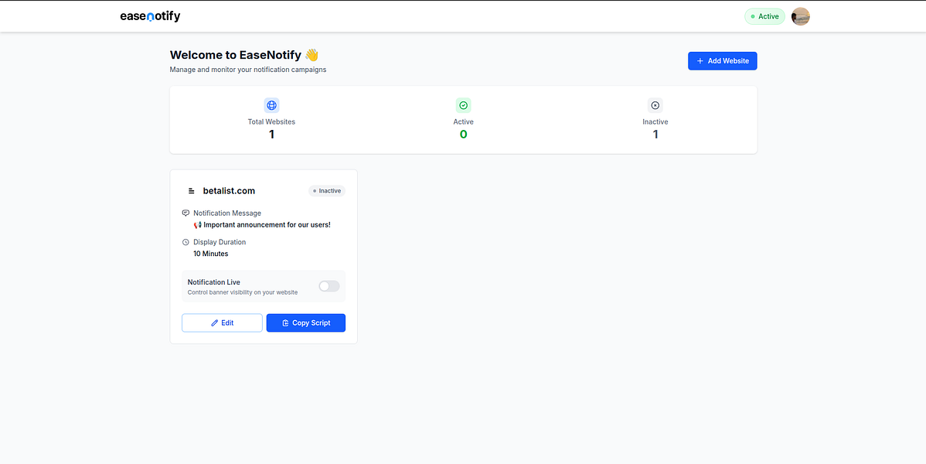Click the green check icon above Active count
This screenshot has width=926, height=464.
point(463,105)
